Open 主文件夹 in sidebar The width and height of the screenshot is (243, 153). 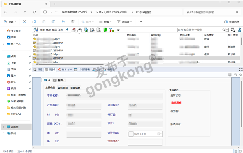pyautogui.click(x=14, y=31)
